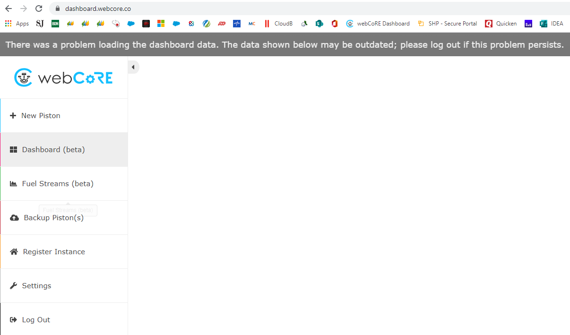Click the Fuel Streams chart icon
Viewport: 570px width, 335px height.
(x=13, y=184)
